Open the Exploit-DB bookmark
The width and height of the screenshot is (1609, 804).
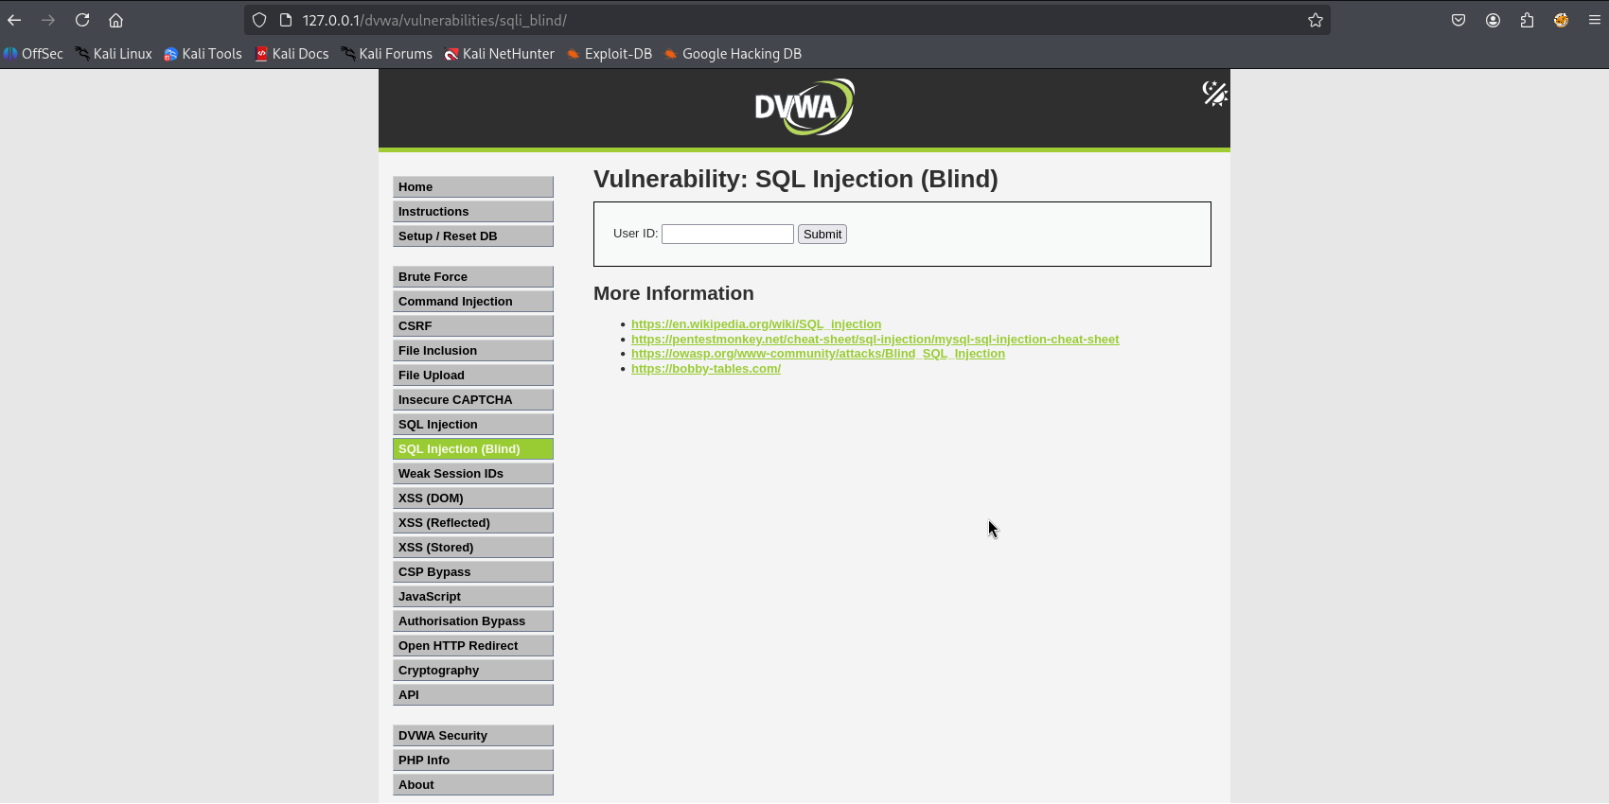click(610, 54)
